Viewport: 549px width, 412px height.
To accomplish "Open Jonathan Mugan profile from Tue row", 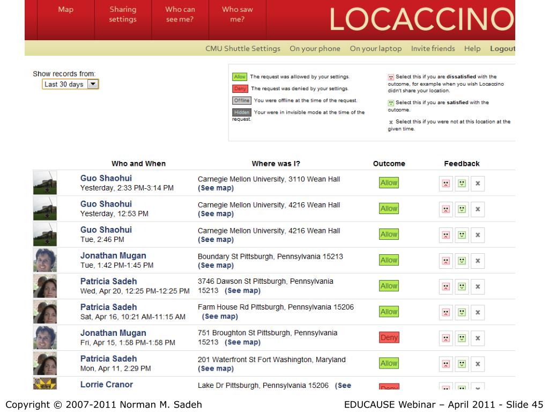I will click(113, 255).
